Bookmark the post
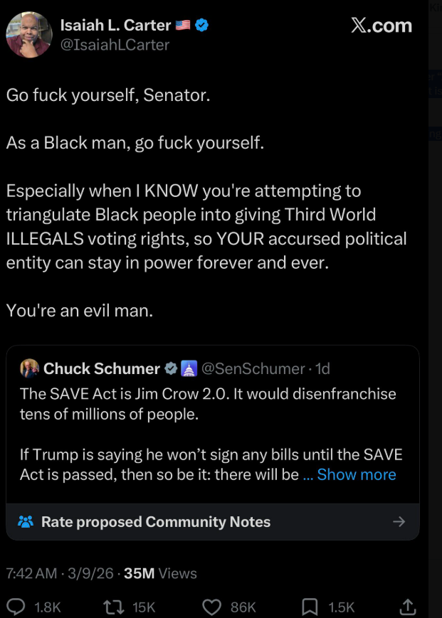The width and height of the screenshot is (442, 618). pos(310,606)
